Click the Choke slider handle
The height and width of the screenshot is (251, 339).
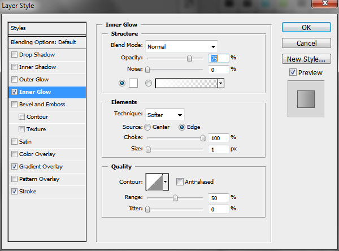pos(203,138)
